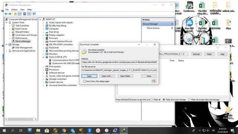238x134 pixels.
Task: Select Task Scheduler in the console tree
Action: [22, 26]
